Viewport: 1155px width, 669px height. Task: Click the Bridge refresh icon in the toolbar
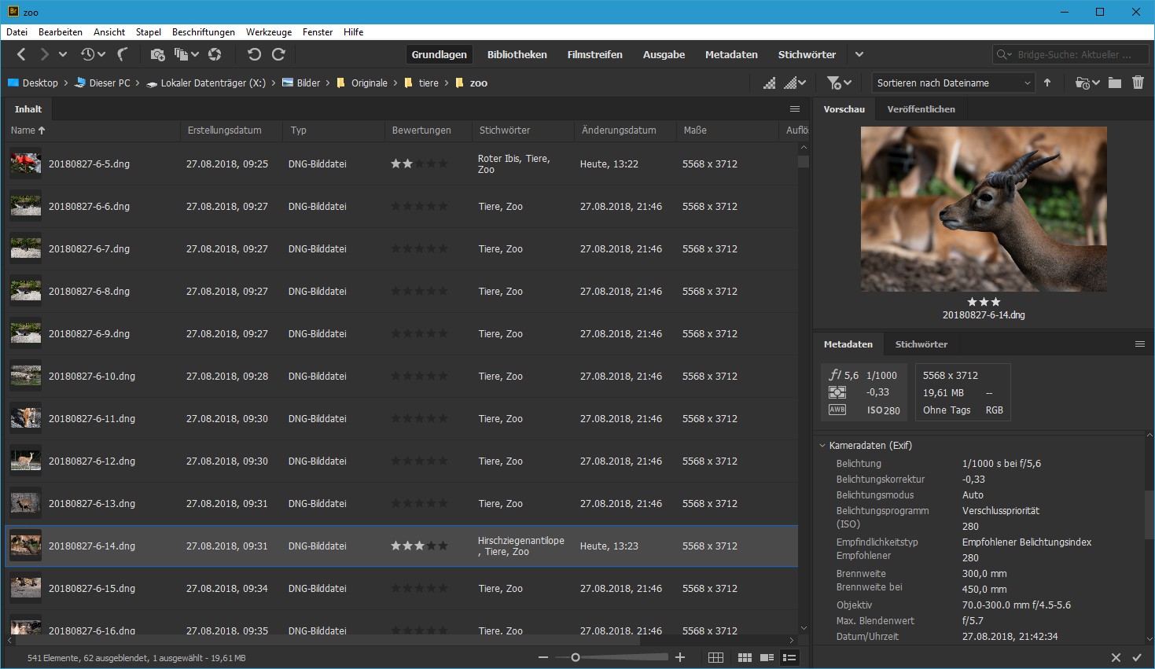coord(214,54)
